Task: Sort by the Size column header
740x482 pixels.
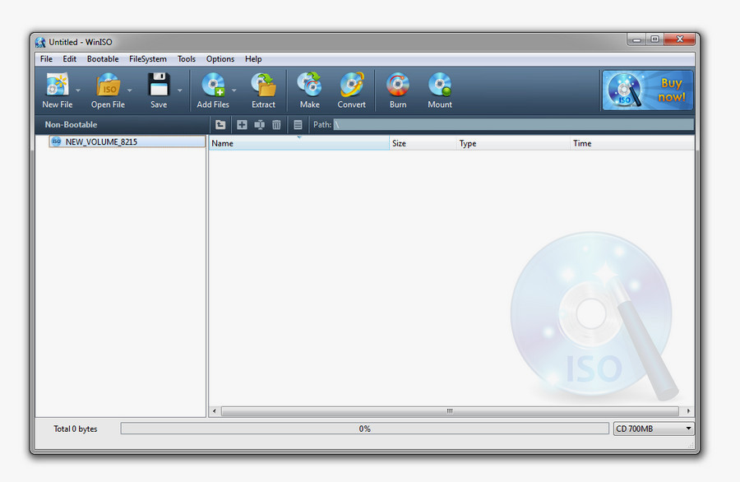Action: (x=423, y=143)
